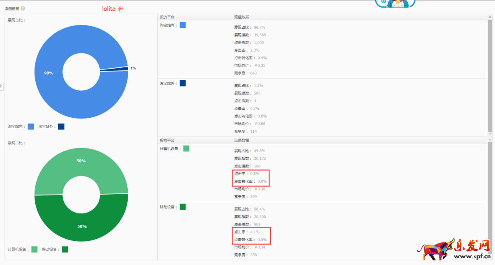Click the gear icon on the mascot
The height and width of the screenshot is (265, 495).
click(383, 2)
